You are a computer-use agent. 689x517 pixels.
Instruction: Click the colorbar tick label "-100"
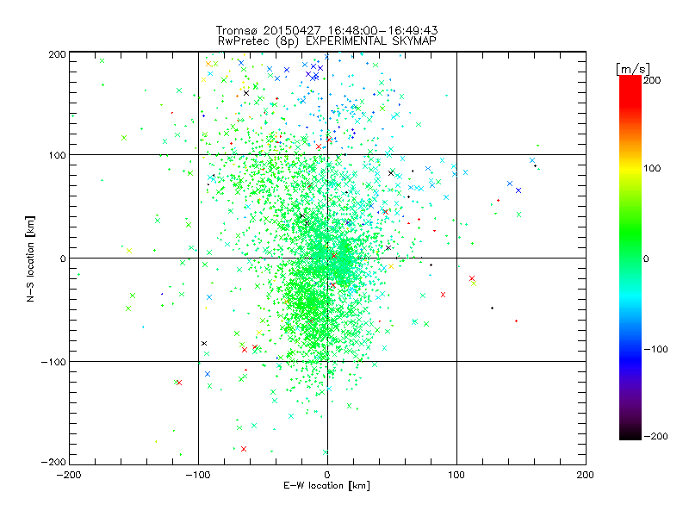655,349
